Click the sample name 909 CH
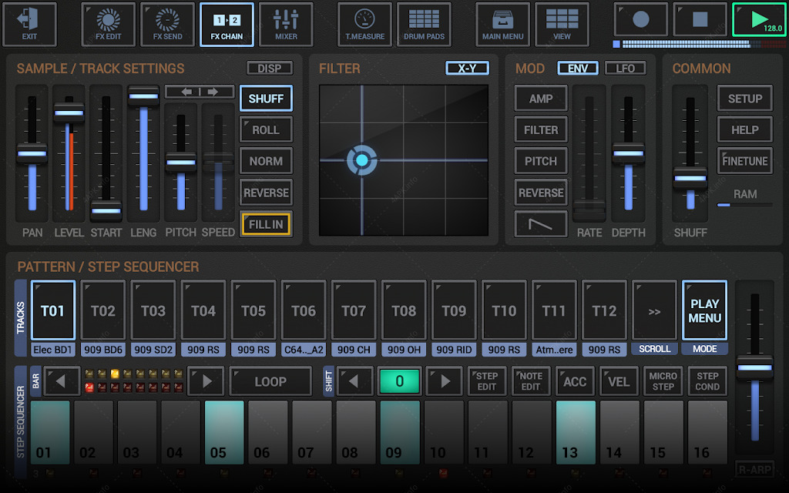 click(354, 350)
